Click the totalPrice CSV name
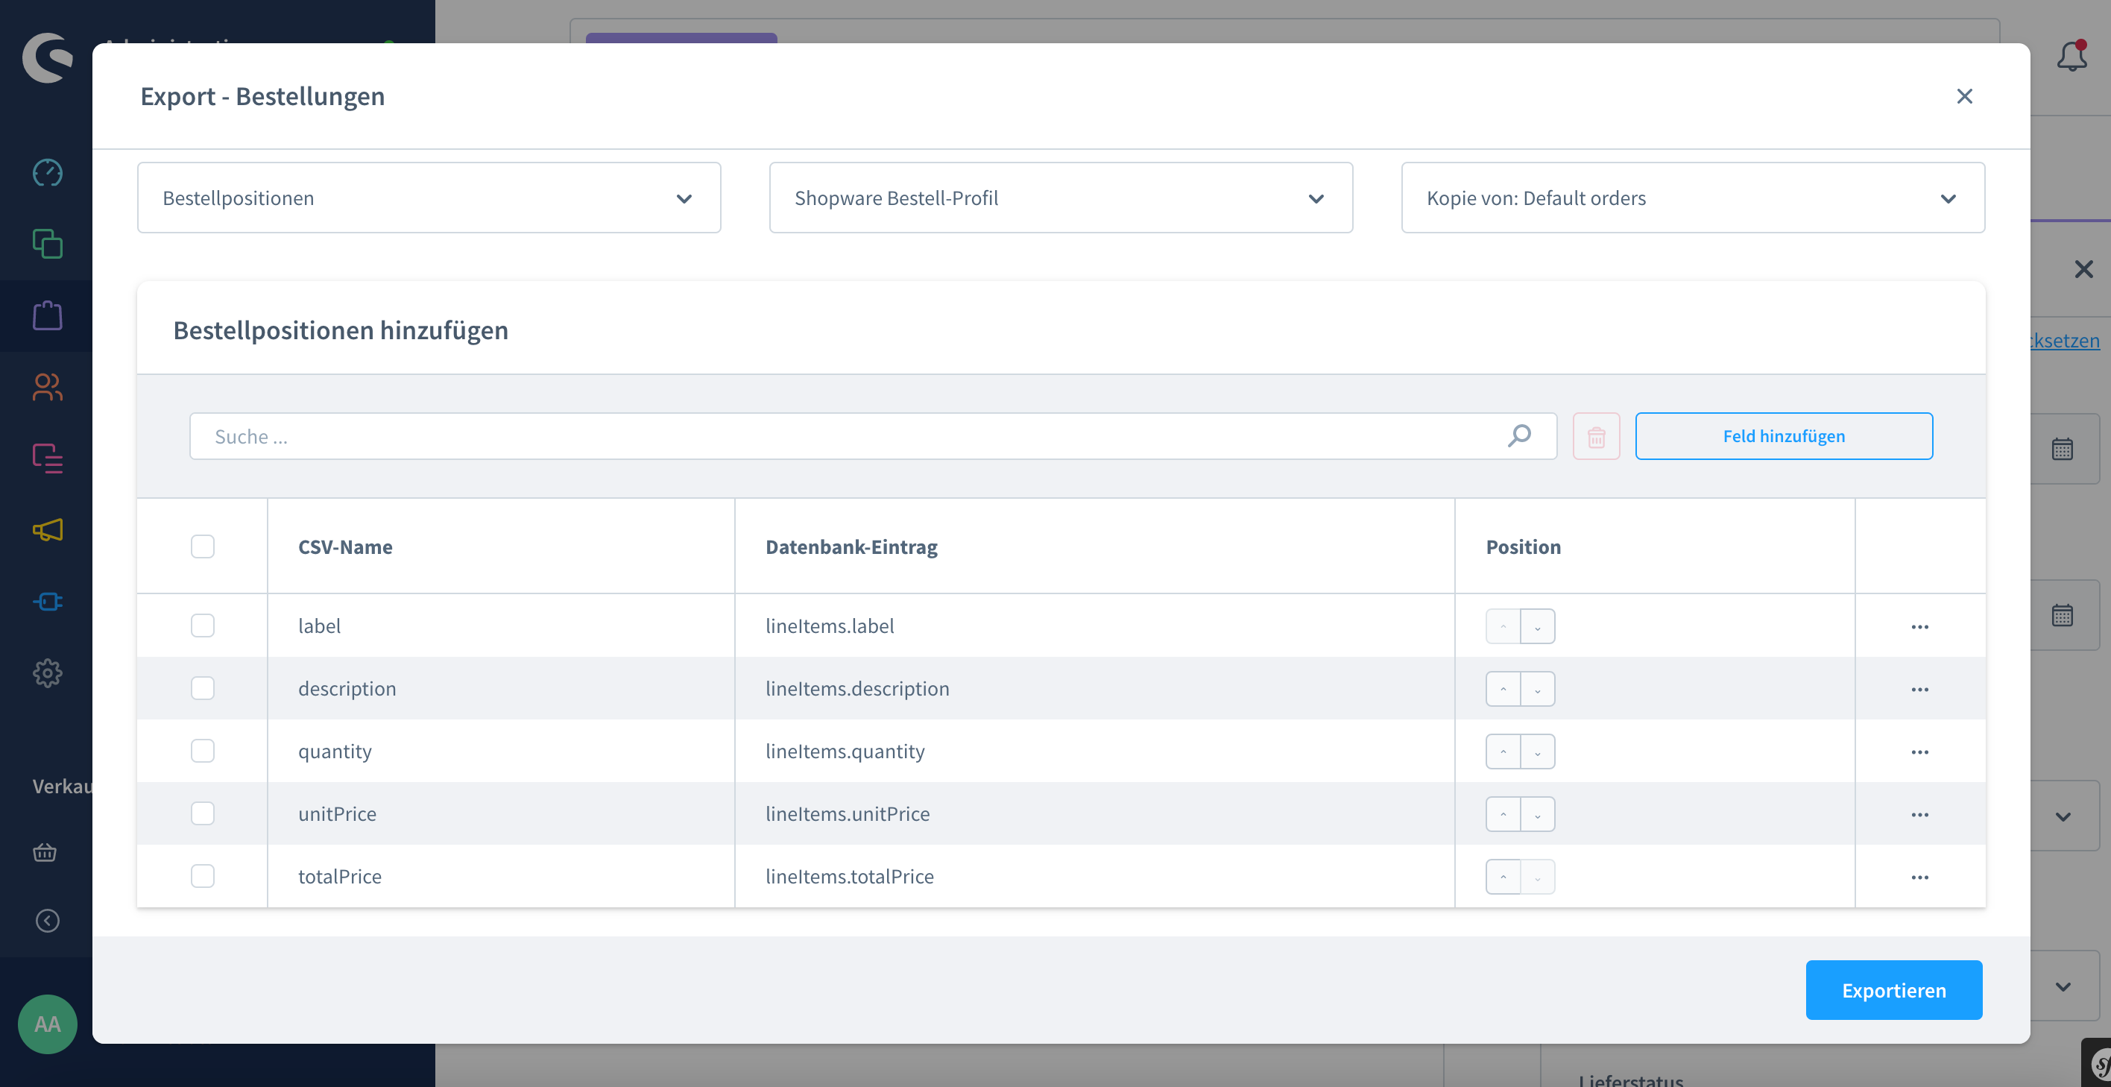Screen dimensions: 2111x1087 tap(339, 876)
